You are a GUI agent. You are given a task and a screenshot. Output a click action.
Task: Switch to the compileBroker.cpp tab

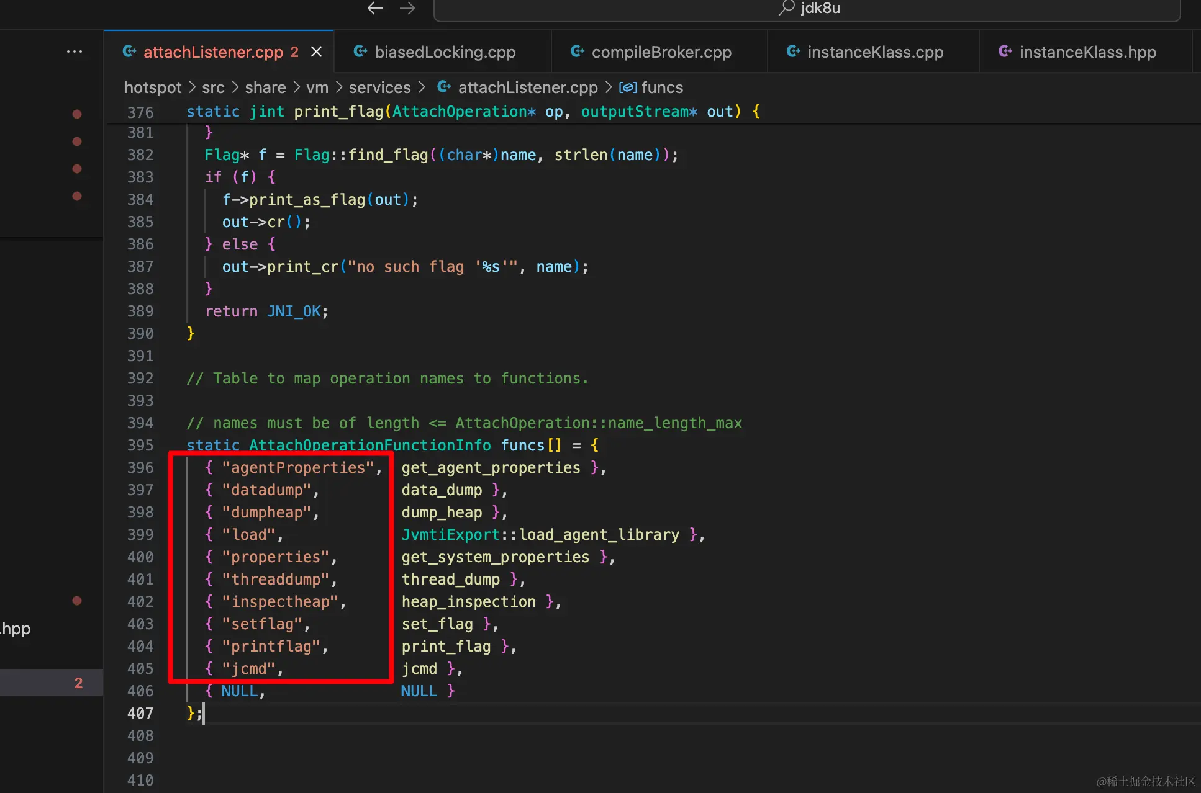click(x=661, y=52)
